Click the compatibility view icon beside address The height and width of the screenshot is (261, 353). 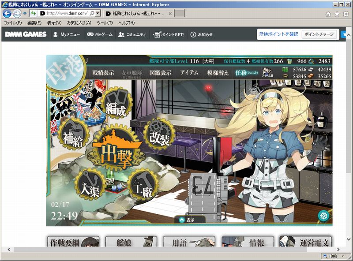[x=34, y=14]
